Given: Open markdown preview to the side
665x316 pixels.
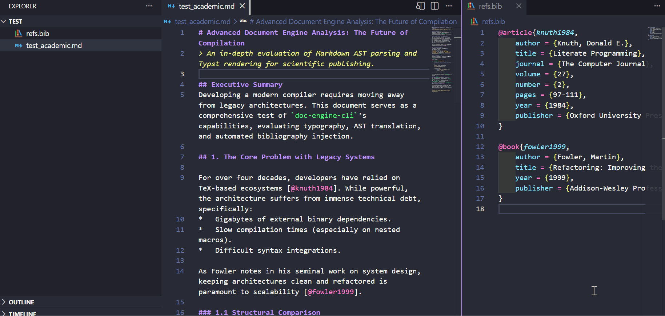Looking at the screenshot, I should [420, 6].
